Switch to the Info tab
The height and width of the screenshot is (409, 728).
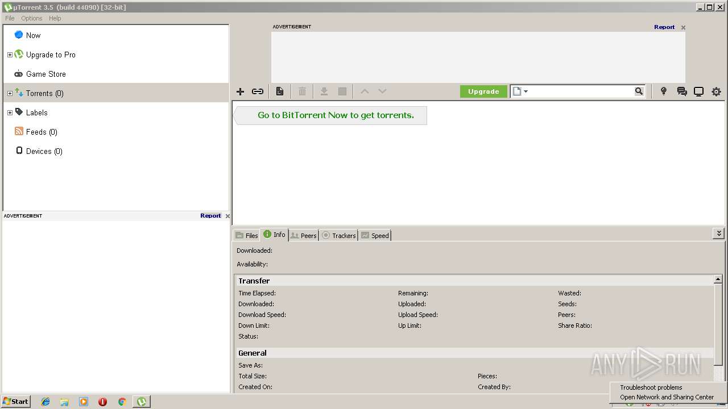tap(275, 235)
